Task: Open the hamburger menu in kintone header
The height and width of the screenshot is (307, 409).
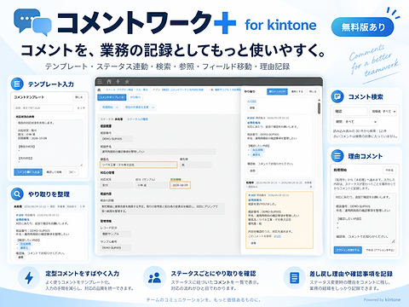Action: [100, 82]
